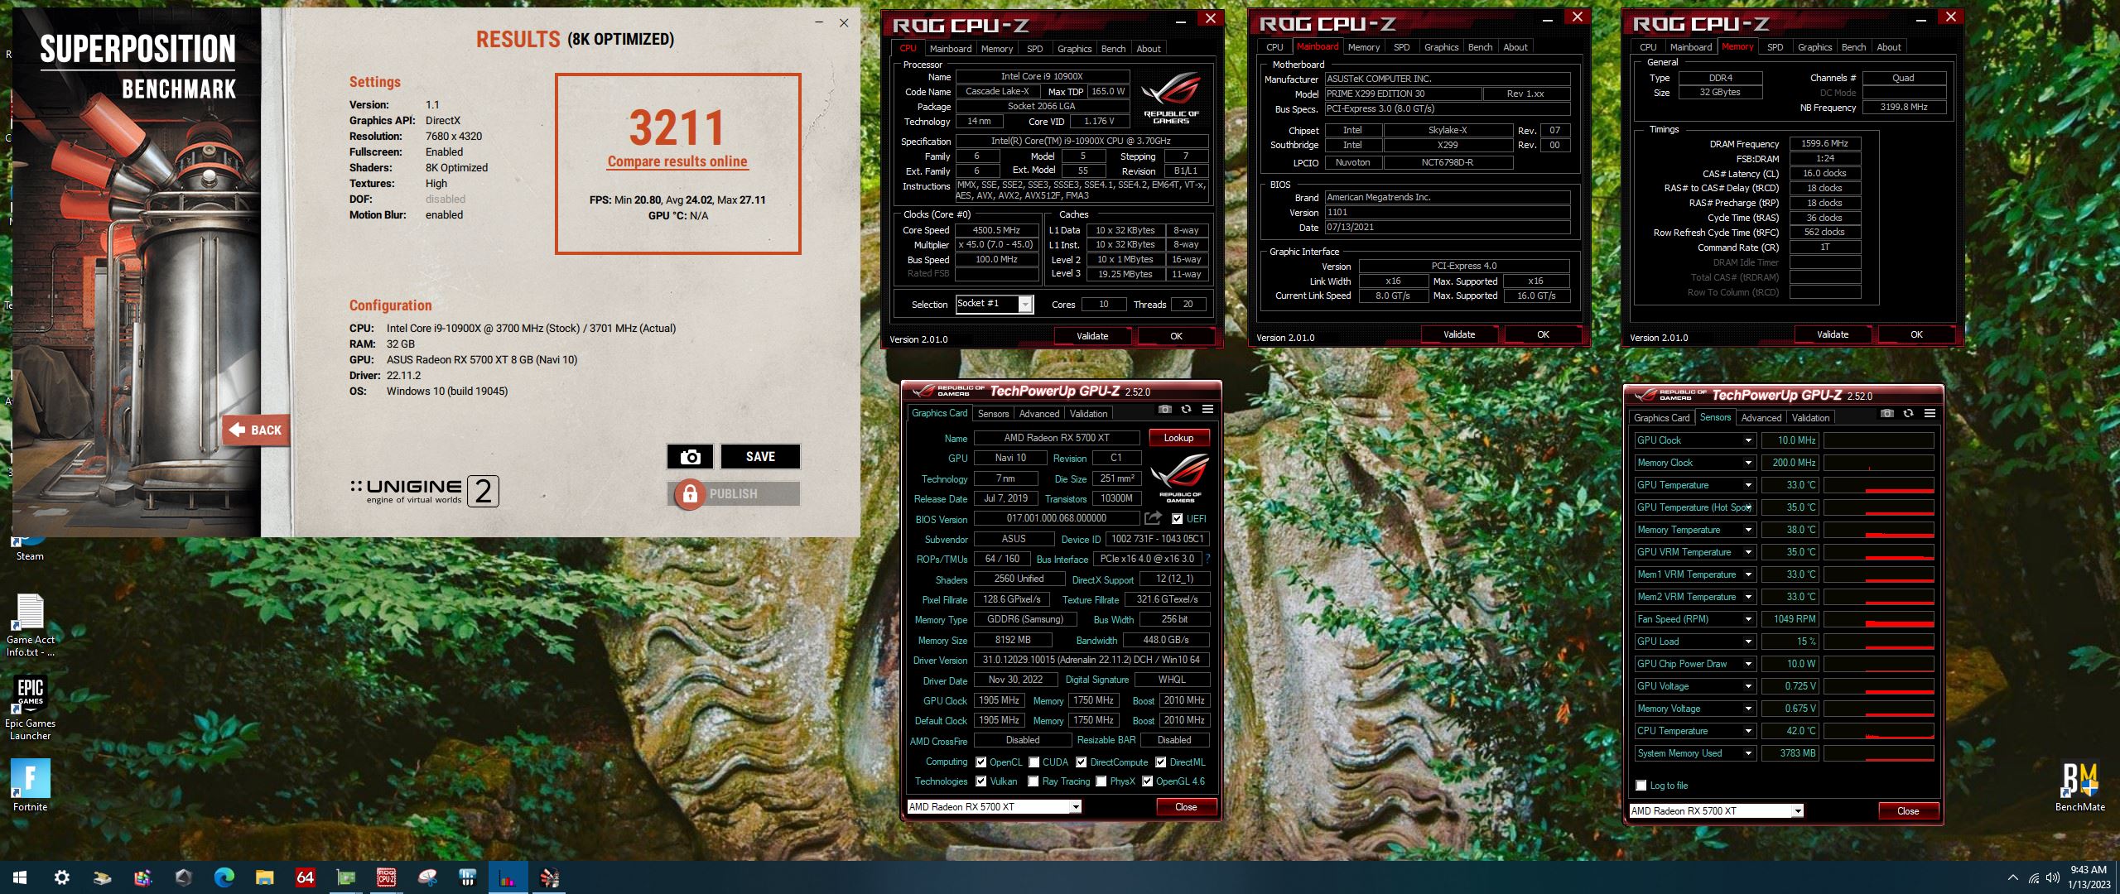
Task: Open Settings gear on the taskbar
Action: (61, 877)
